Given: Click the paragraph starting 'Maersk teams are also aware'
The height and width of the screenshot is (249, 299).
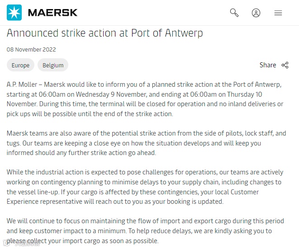Looking at the screenshot, I should click(146, 143).
